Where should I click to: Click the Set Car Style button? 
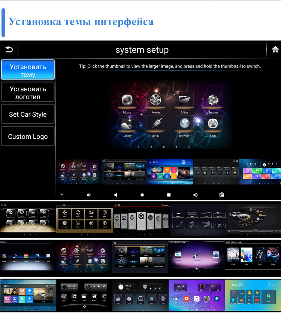28,114
